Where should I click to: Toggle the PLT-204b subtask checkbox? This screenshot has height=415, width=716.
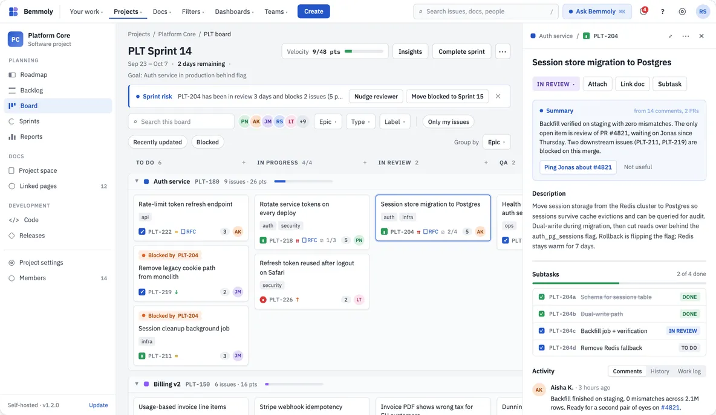(542, 314)
